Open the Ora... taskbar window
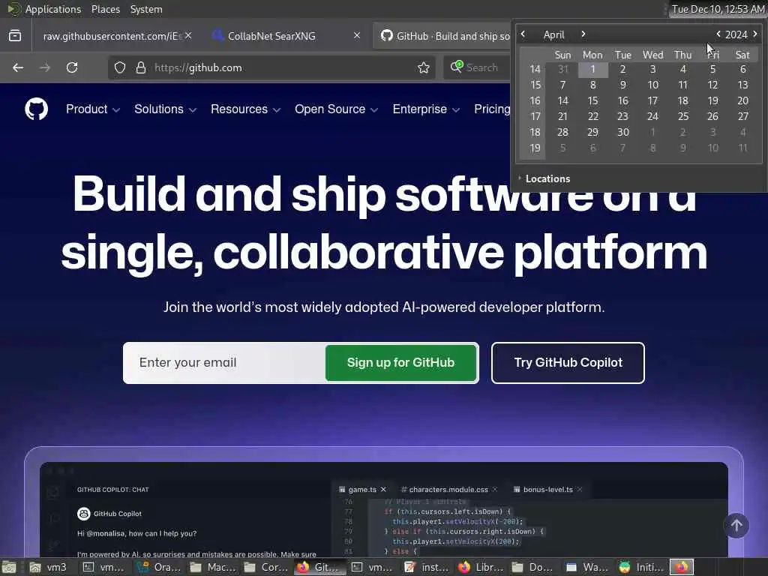 [x=160, y=567]
